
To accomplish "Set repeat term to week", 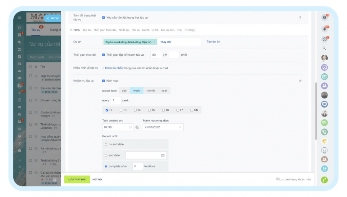I will pos(137,91).
